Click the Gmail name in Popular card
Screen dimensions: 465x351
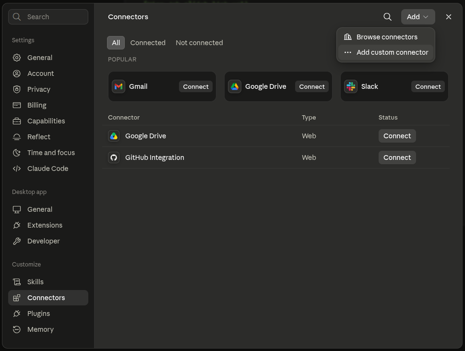coord(138,86)
